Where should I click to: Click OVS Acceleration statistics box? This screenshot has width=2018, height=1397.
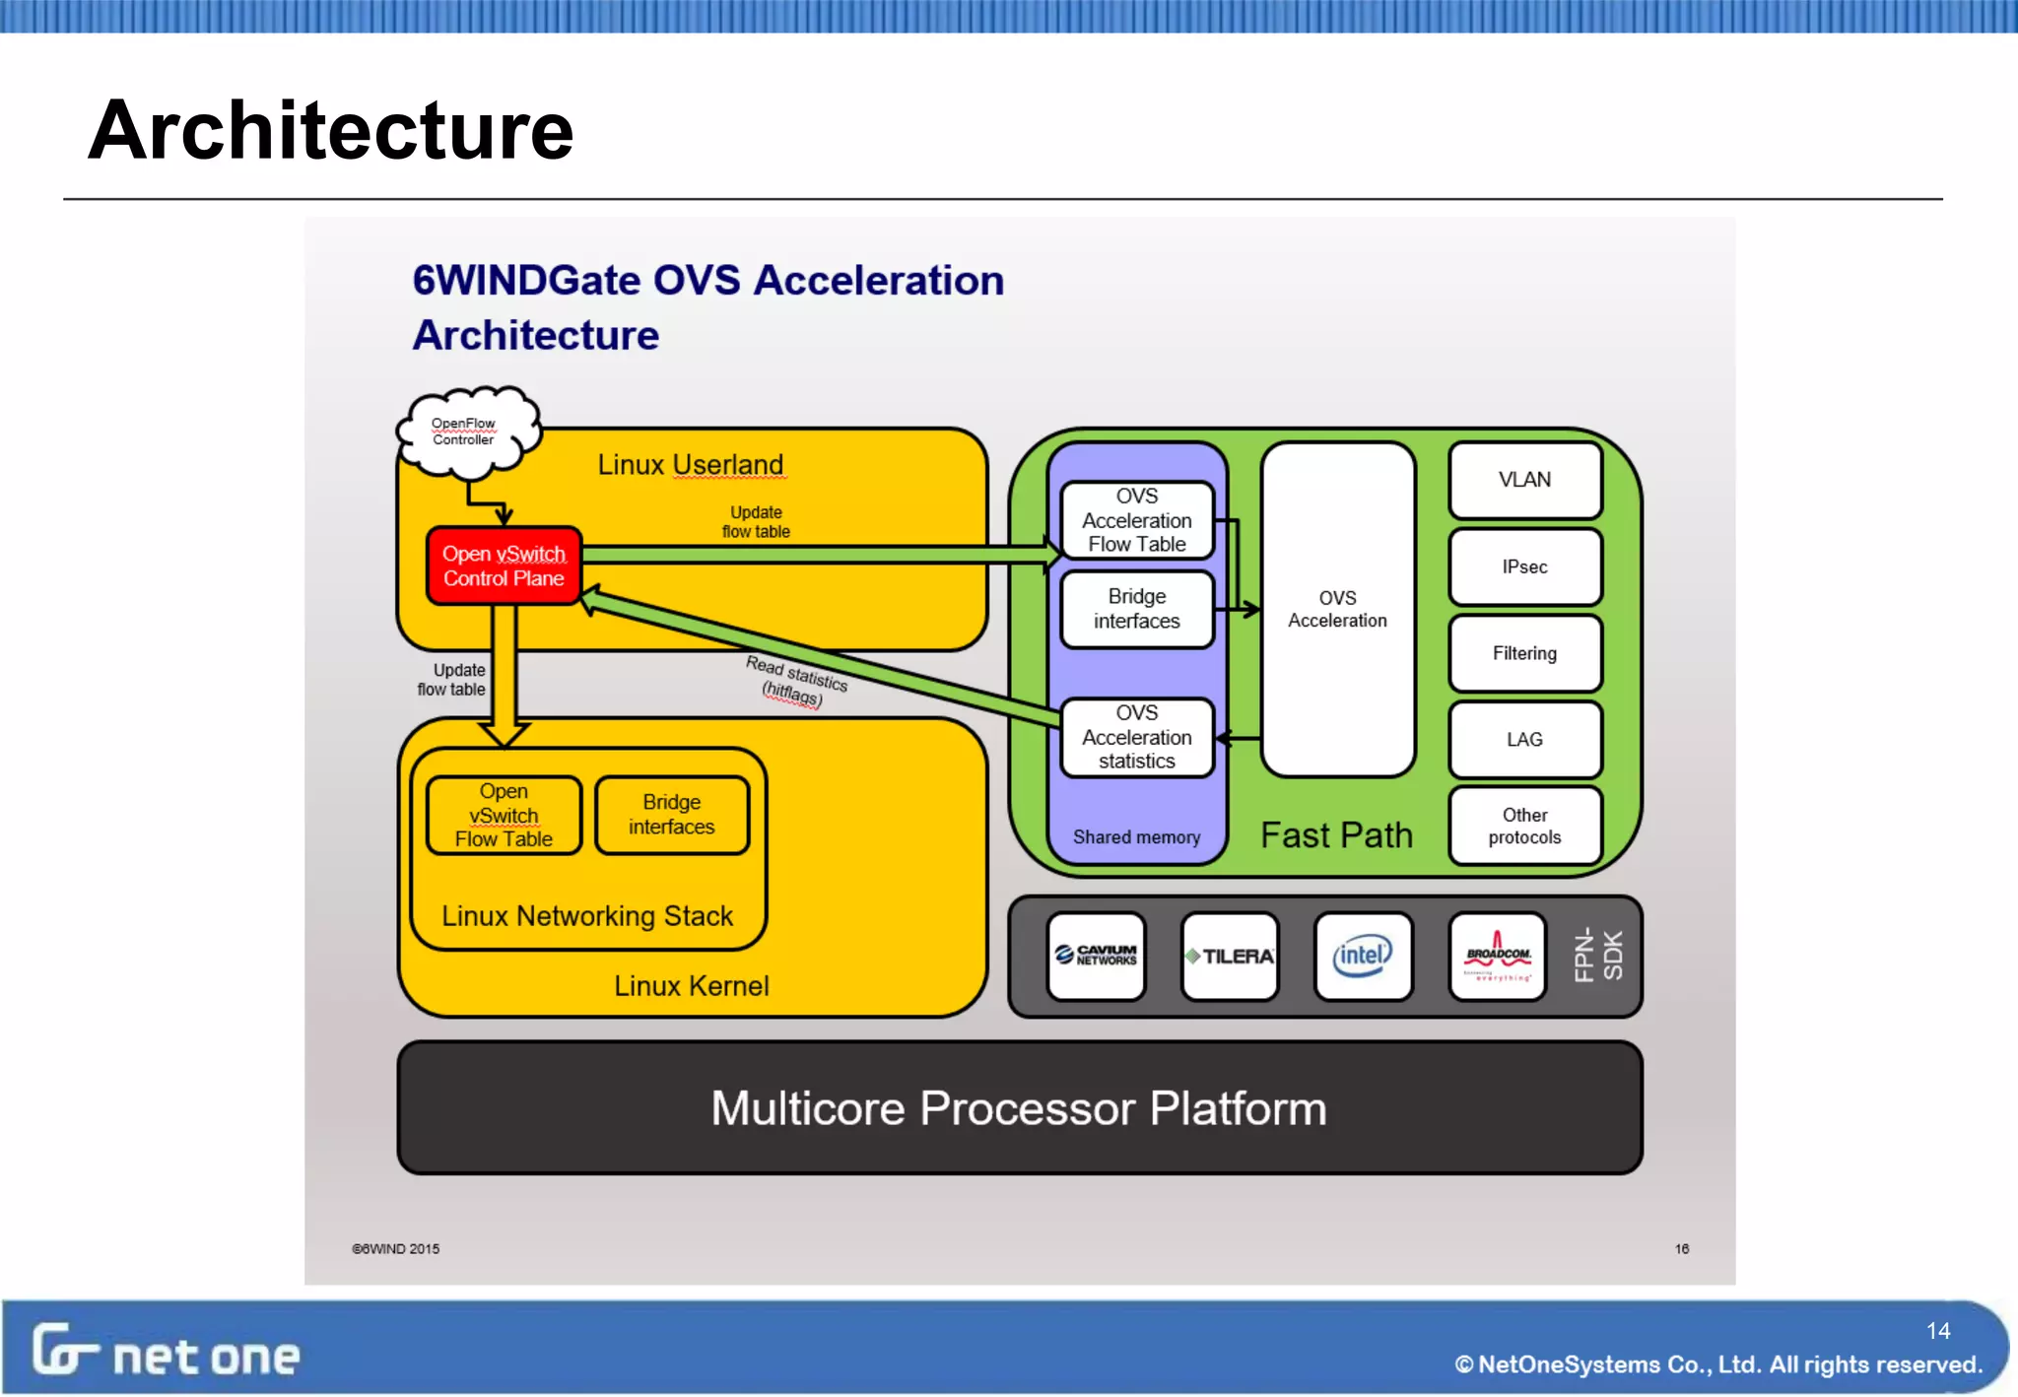pyautogui.click(x=1136, y=737)
